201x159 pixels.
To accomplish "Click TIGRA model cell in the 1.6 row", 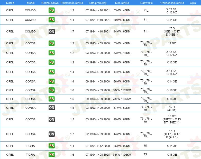I will (x=30, y=155).
